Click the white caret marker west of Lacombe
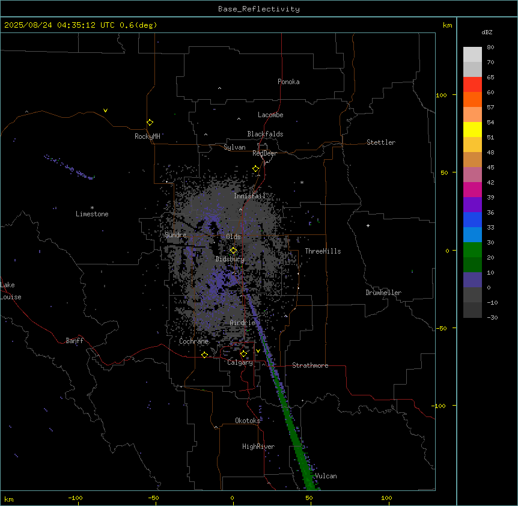518x506 pixels. coord(239,119)
